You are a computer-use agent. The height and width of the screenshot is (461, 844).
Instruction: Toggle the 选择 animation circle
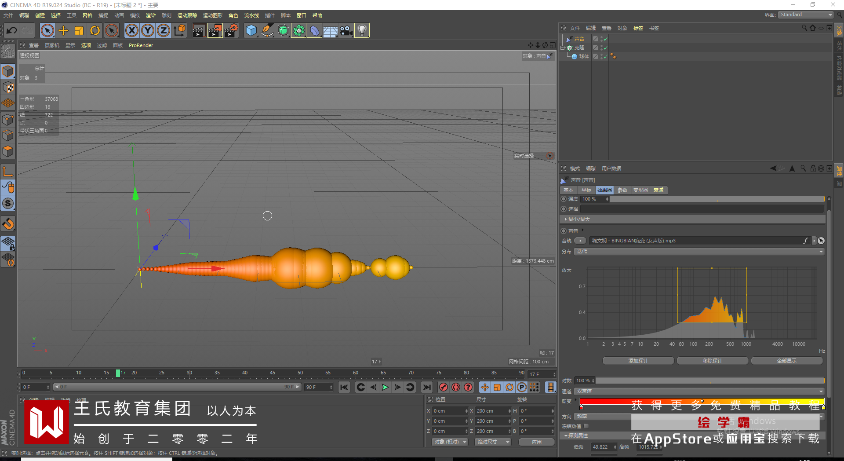[564, 209]
